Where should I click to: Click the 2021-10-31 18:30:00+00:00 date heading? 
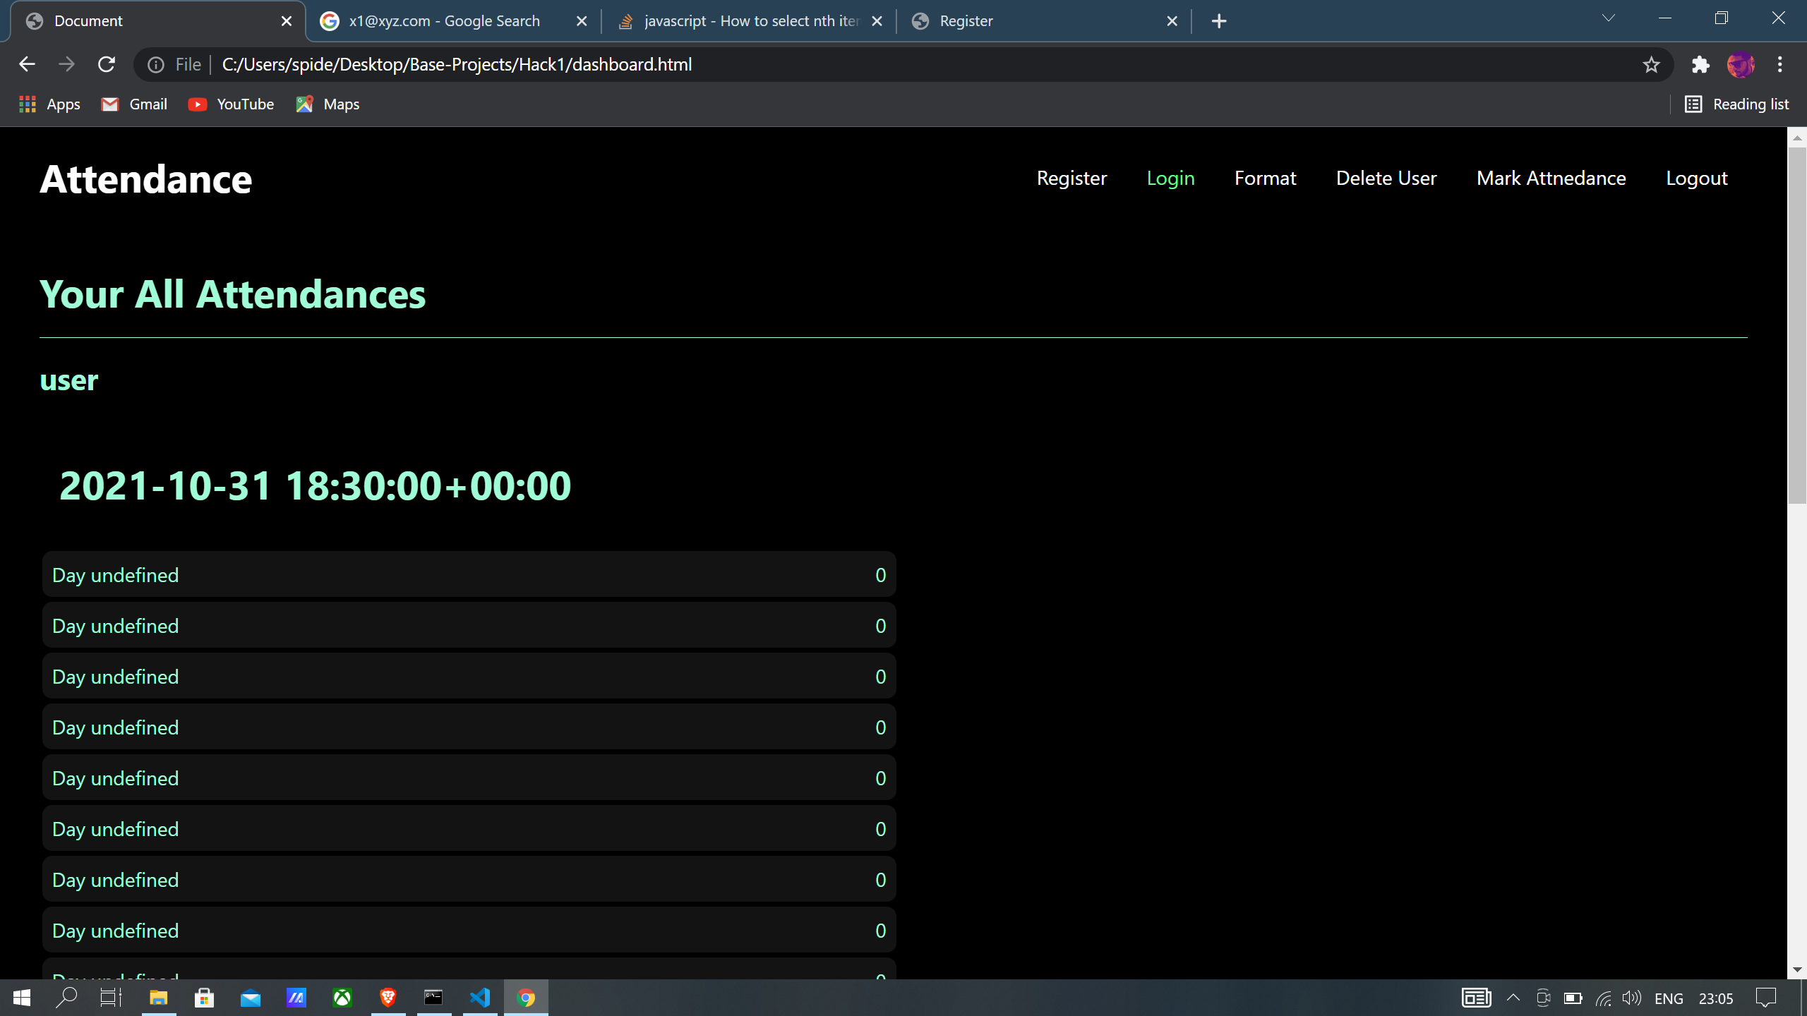pyautogui.click(x=316, y=486)
